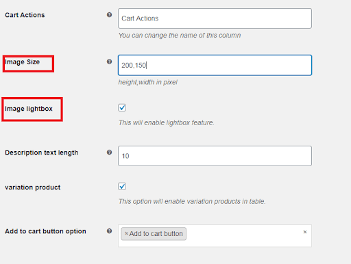This screenshot has width=351, height=264.
Task: Click the 'Description text length' label
Action: tap(42, 153)
